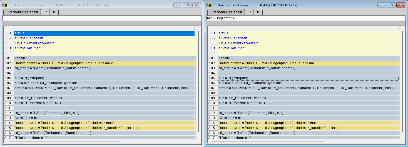Click the right window's title bar application icon
Image resolution: width=408 pixels, height=147 pixels.
[x=208, y=5]
